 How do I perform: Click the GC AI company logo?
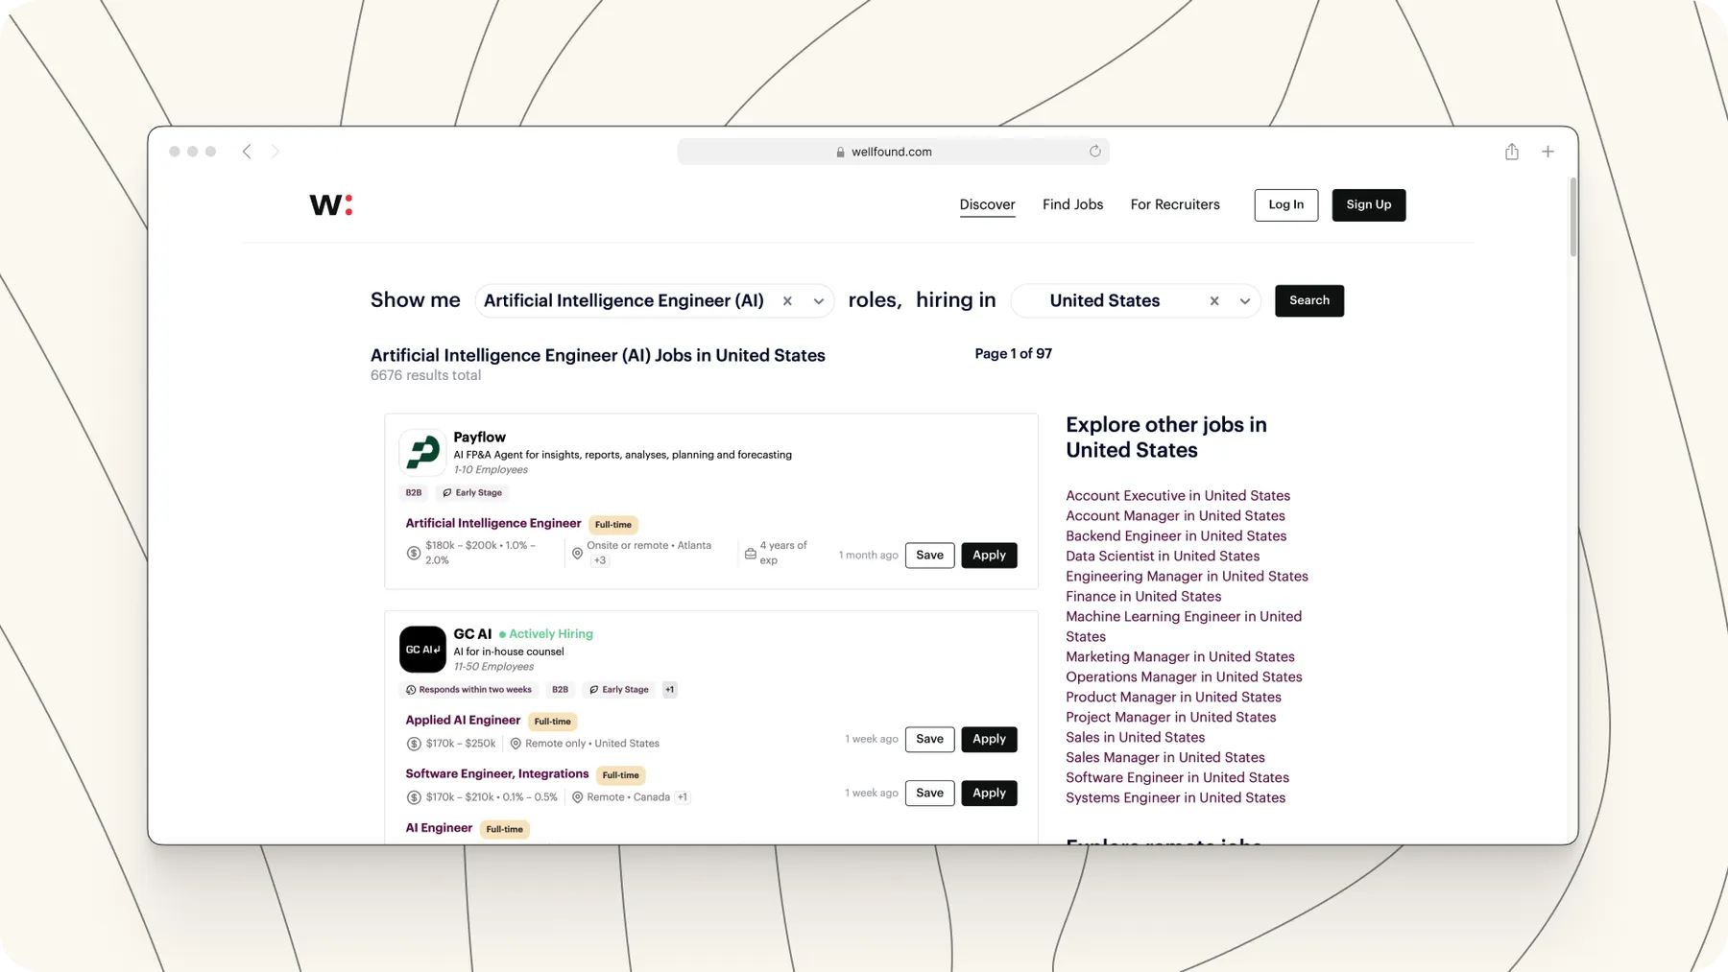(422, 650)
